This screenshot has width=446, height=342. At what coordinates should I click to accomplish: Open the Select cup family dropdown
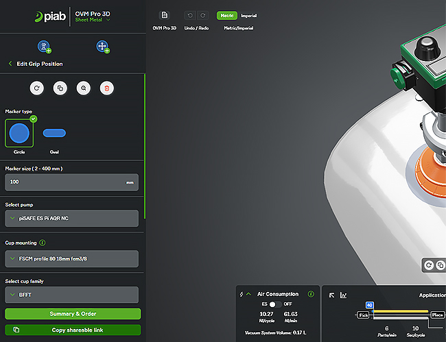coord(71,295)
